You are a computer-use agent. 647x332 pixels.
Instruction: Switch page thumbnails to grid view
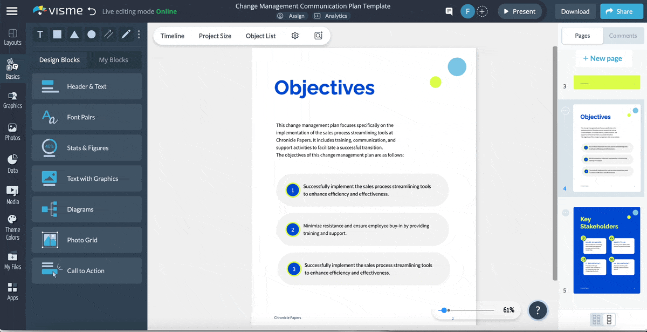(596, 320)
